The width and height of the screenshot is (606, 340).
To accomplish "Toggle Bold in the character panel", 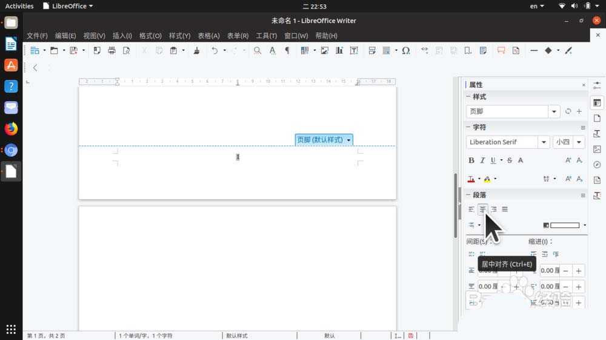I will pos(471,160).
